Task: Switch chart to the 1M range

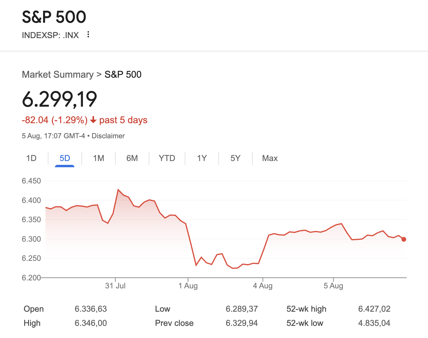Action: (99, 158)
